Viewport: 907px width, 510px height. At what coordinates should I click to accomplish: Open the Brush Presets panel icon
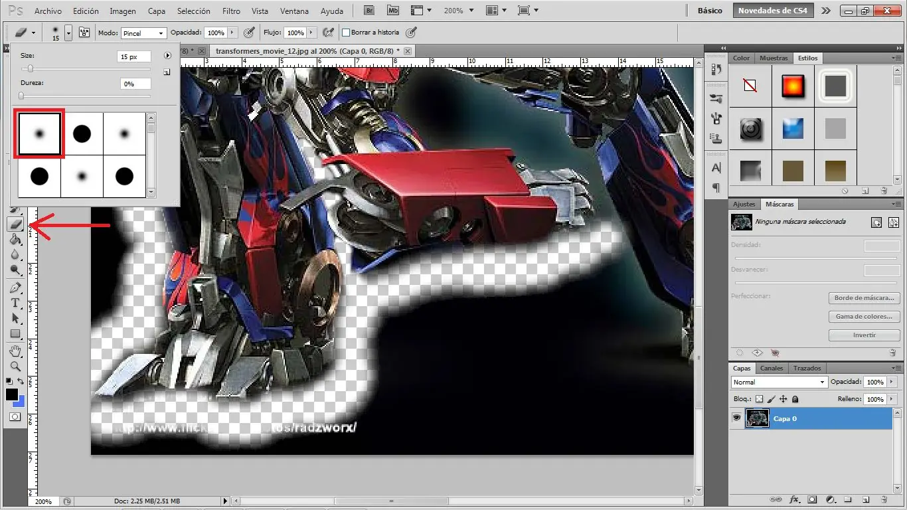(x=716, y=98)
